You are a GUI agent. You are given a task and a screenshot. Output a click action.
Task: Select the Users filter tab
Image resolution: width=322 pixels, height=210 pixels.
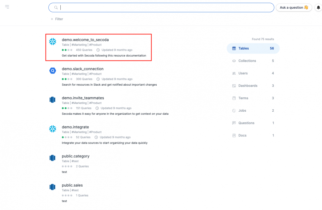[253, 73]
